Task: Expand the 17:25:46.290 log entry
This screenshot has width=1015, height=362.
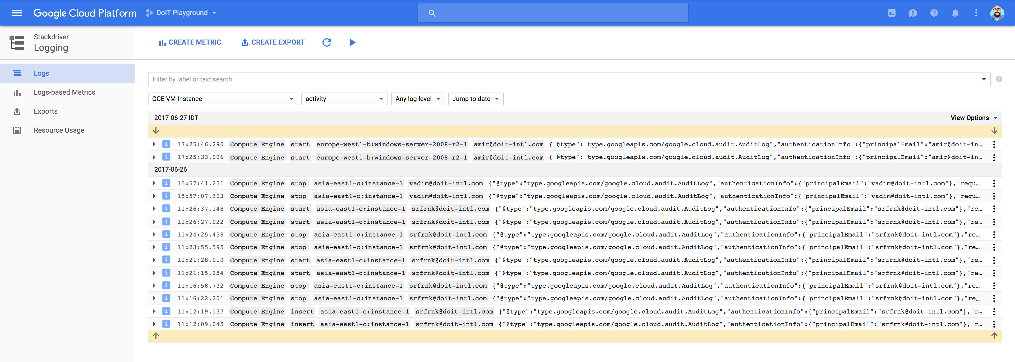Action: pos(154,145)
